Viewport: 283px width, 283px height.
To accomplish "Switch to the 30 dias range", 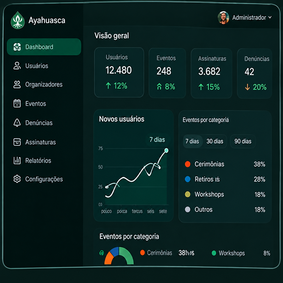I will pos(215,141).
